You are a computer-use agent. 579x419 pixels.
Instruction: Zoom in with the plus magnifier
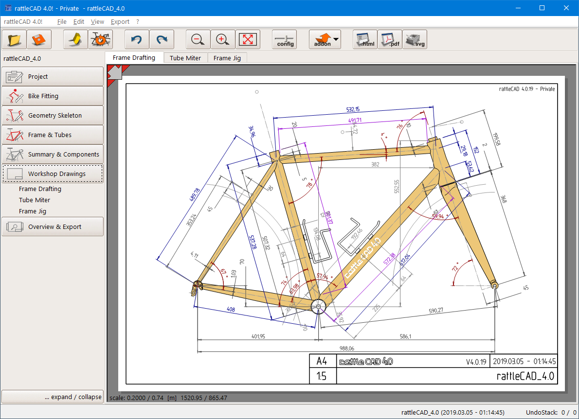click(x=223, y=39)
